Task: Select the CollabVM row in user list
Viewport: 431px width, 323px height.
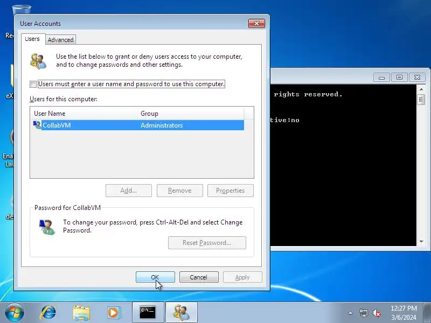Action: click(138, 125)
